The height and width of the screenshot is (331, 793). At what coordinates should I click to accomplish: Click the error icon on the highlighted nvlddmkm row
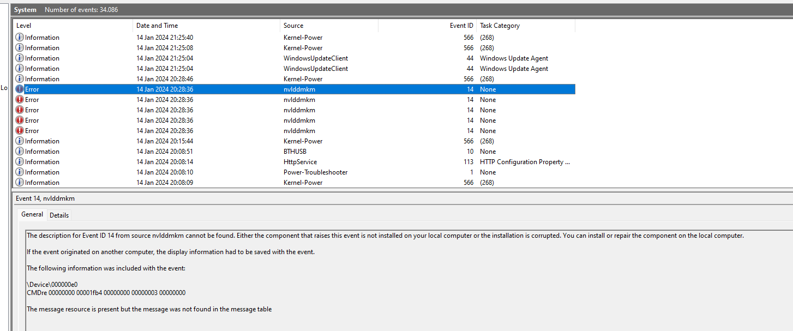click(20, 89)
